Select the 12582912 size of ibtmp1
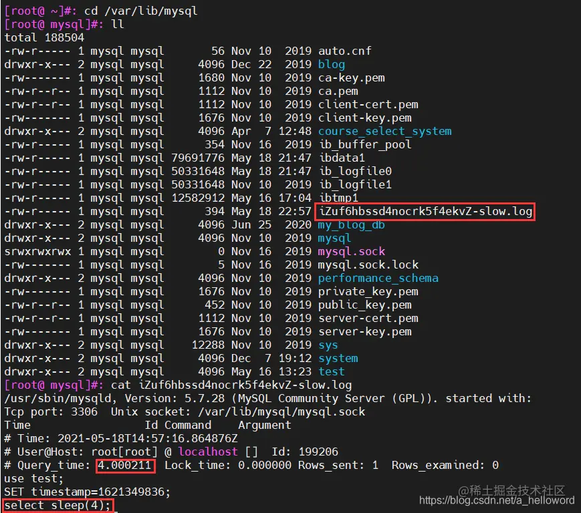 (198, 198)
